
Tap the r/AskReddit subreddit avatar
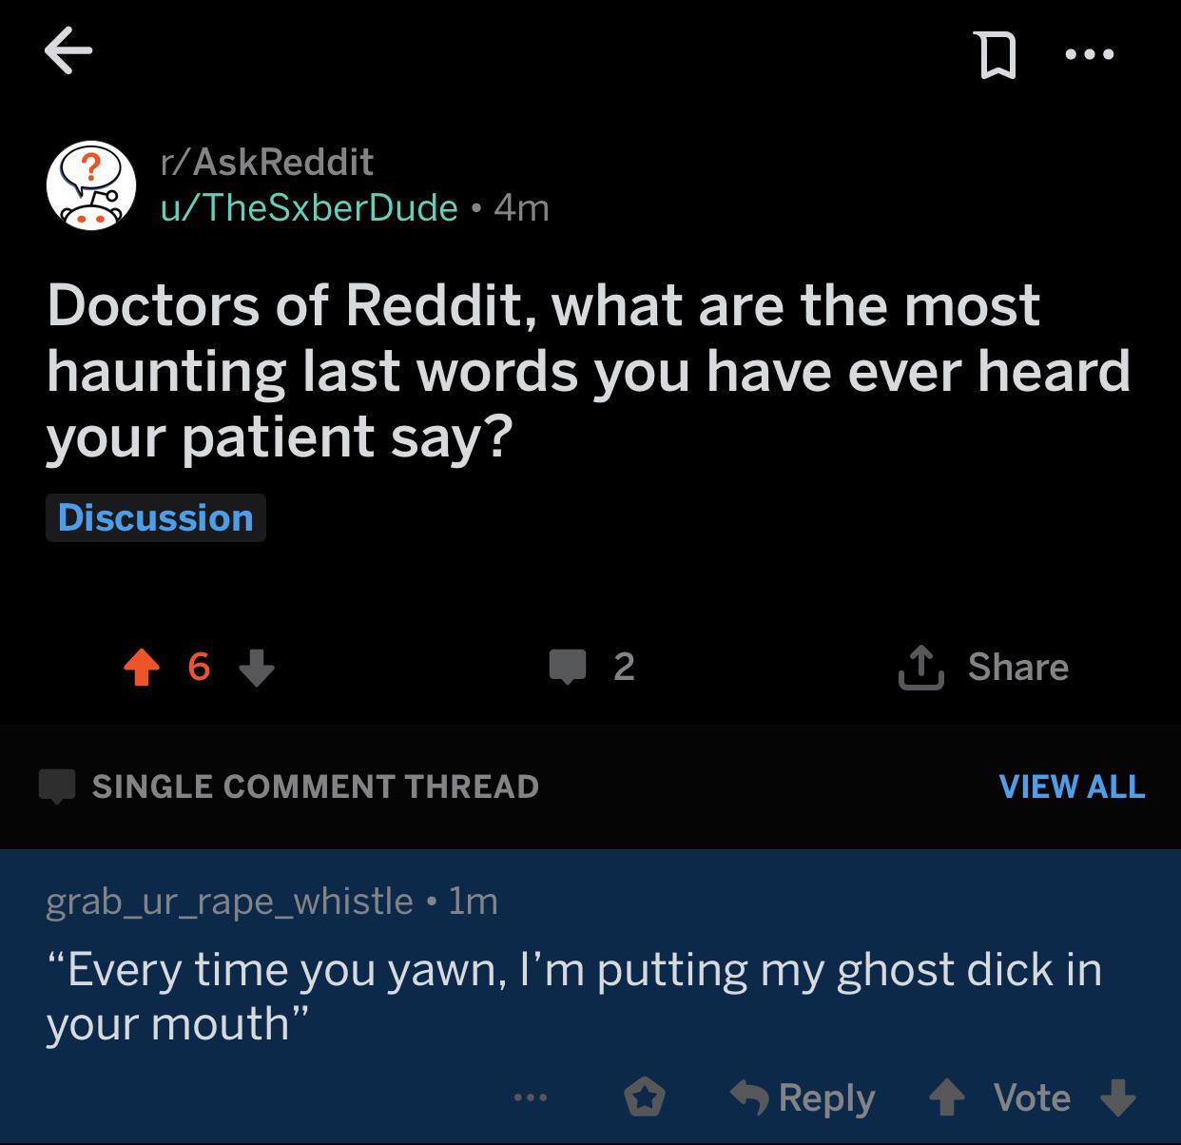point(90,184)
